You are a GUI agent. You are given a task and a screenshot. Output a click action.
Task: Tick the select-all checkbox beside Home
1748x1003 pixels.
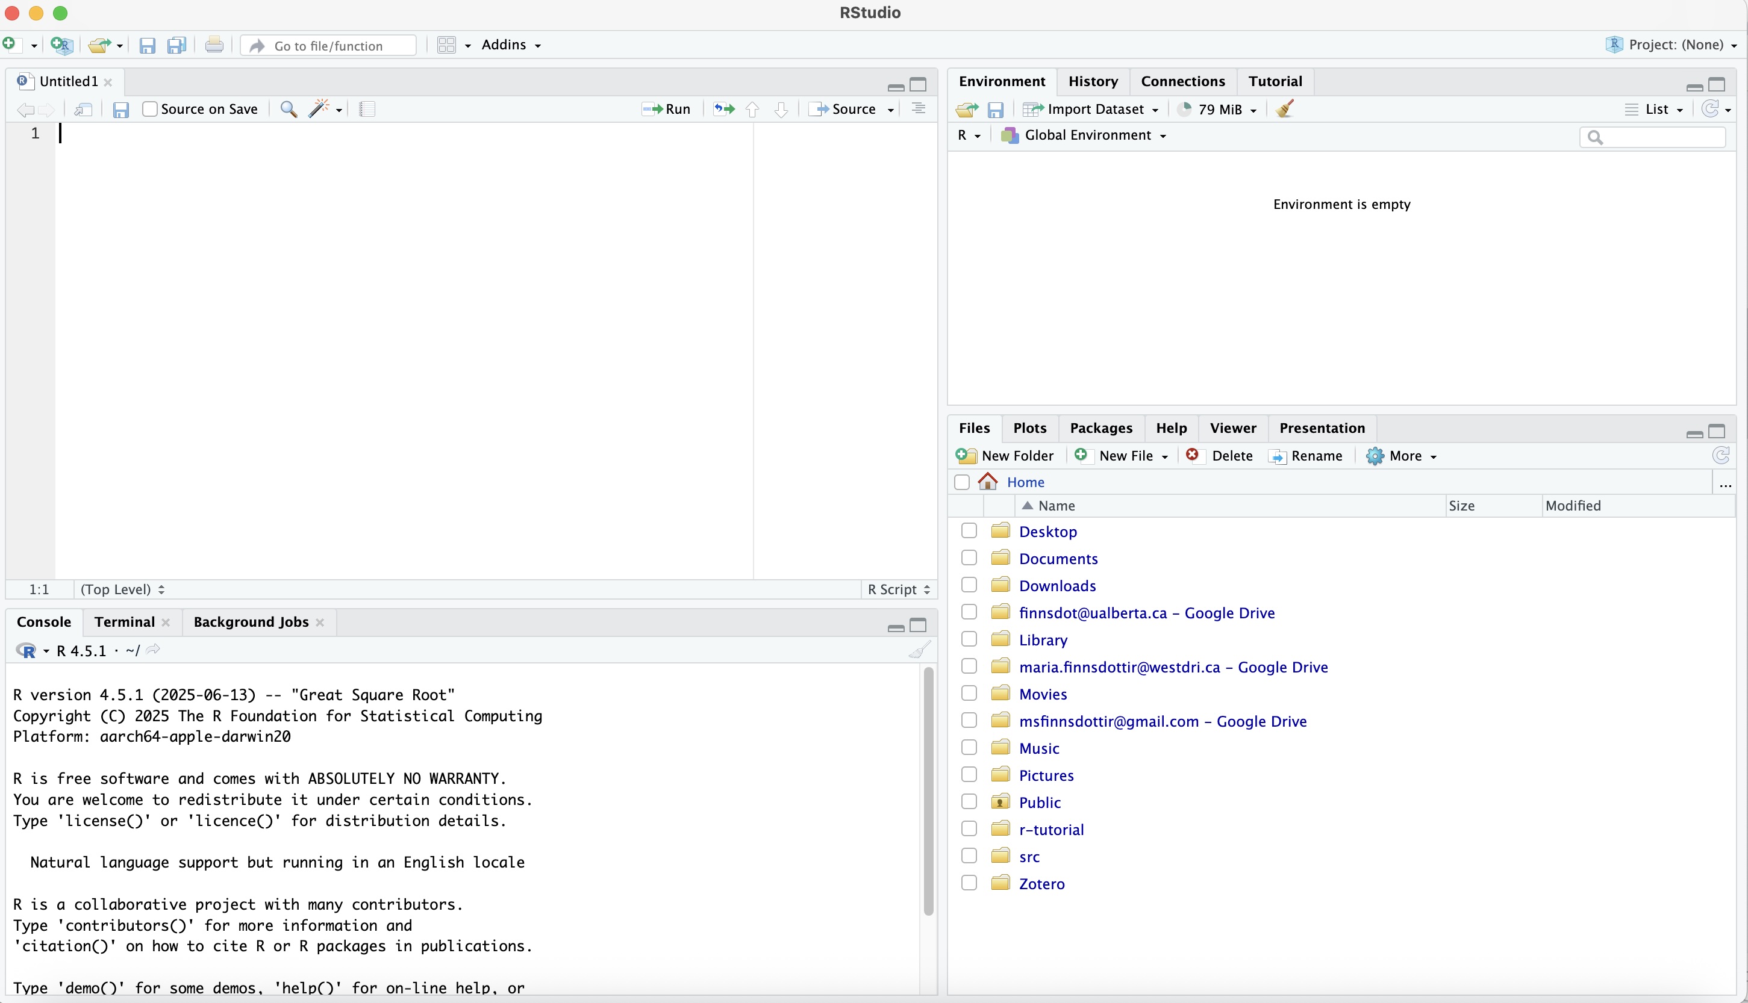[962, 482]
